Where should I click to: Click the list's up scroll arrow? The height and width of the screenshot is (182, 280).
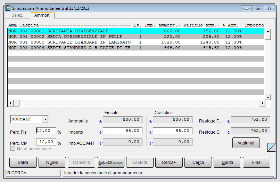(x=268, y=31)
